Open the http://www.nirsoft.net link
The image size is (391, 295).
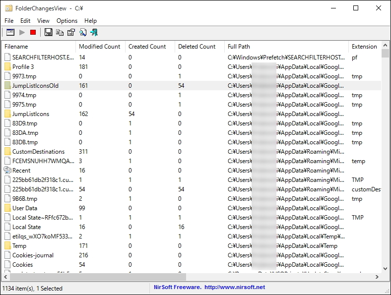(235, 287)
